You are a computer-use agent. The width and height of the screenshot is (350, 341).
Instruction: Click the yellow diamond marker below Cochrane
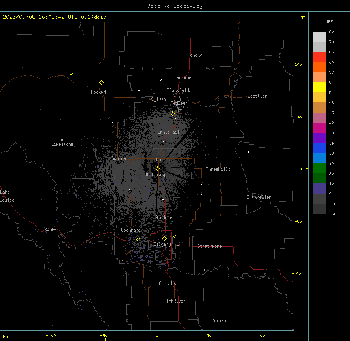pyautogui.click(x=138, y=239)
